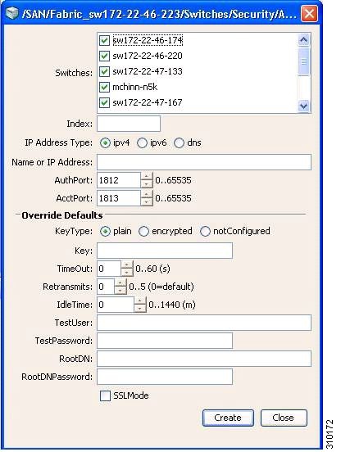Click the switches list scroll-down arrow
The width and height of the screenshot is (341, 452).
tap(303, 106)
